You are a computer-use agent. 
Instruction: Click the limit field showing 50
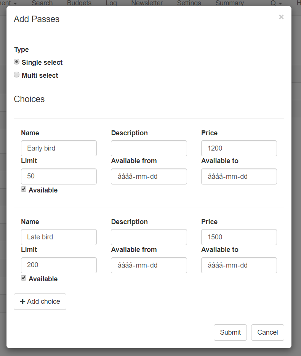pos(59,176)
